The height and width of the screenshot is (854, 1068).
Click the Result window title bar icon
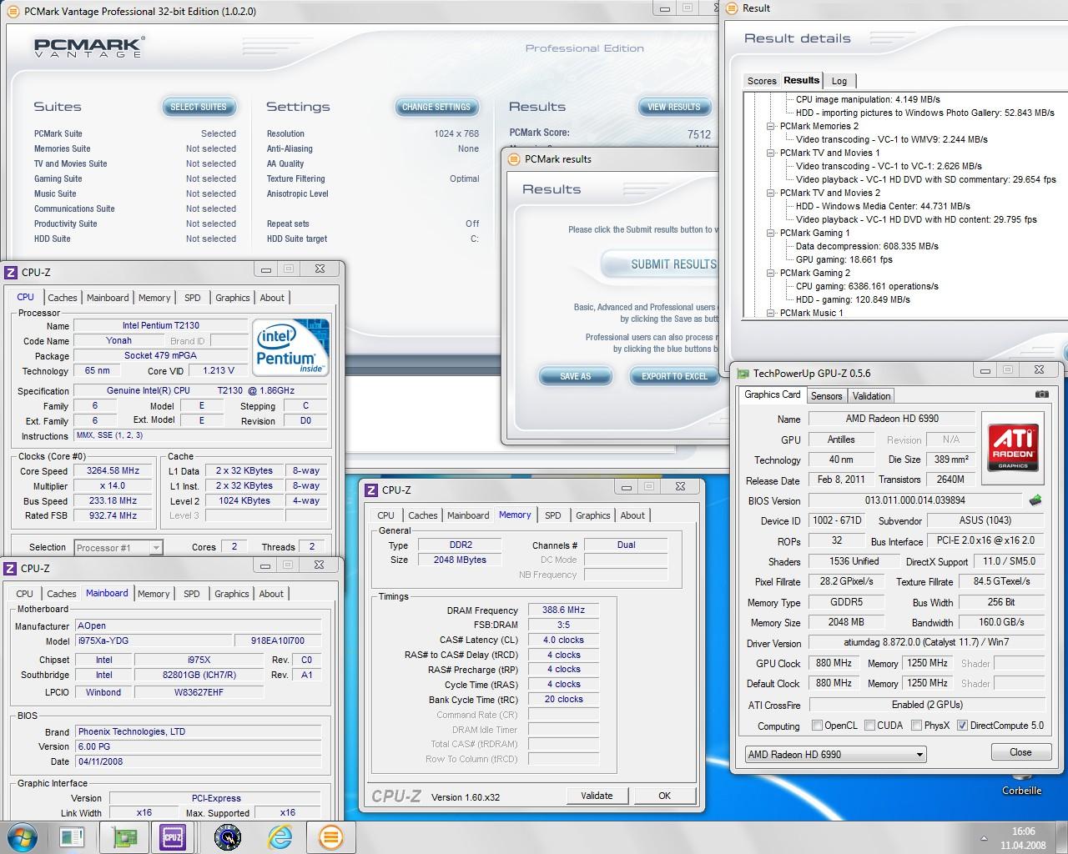point(732,8)
